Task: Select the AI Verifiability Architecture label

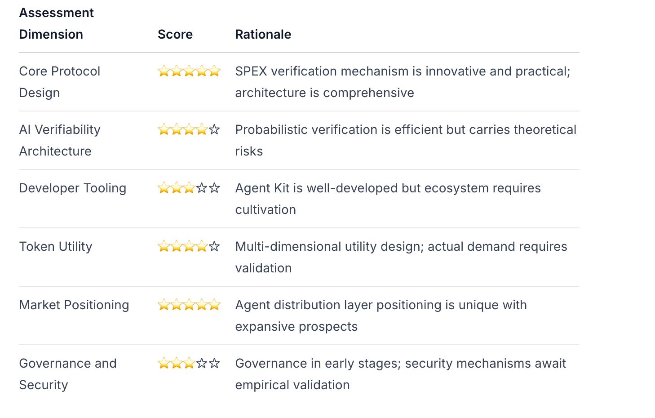Action: [x=59, y=140]
